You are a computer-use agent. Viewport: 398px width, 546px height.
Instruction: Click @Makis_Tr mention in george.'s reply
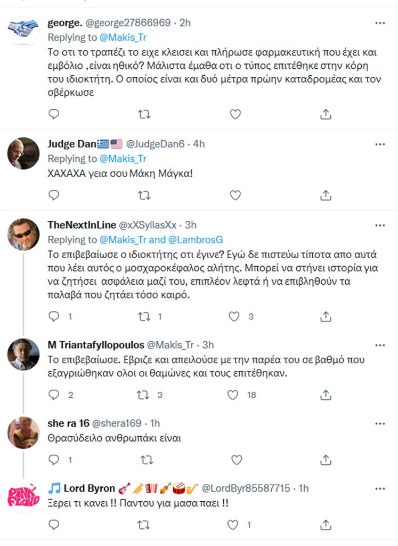(123, 38)
